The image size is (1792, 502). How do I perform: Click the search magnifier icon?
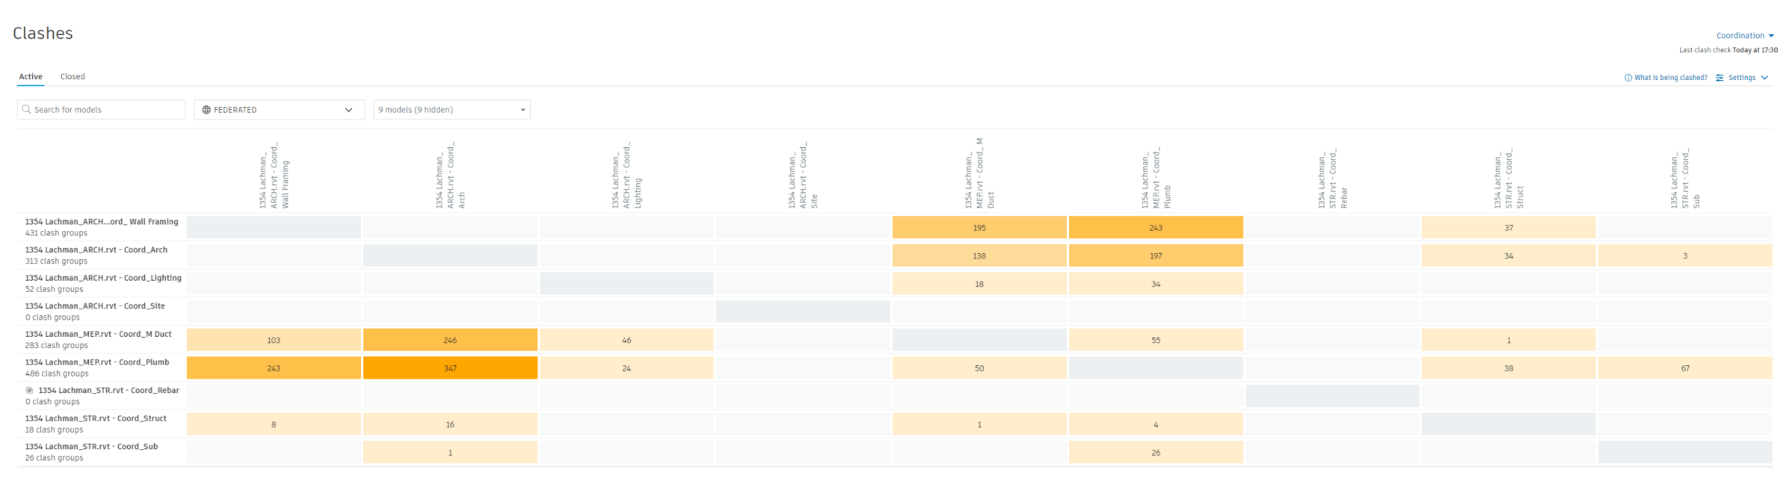pyautogui.click(x=27, y=110)
